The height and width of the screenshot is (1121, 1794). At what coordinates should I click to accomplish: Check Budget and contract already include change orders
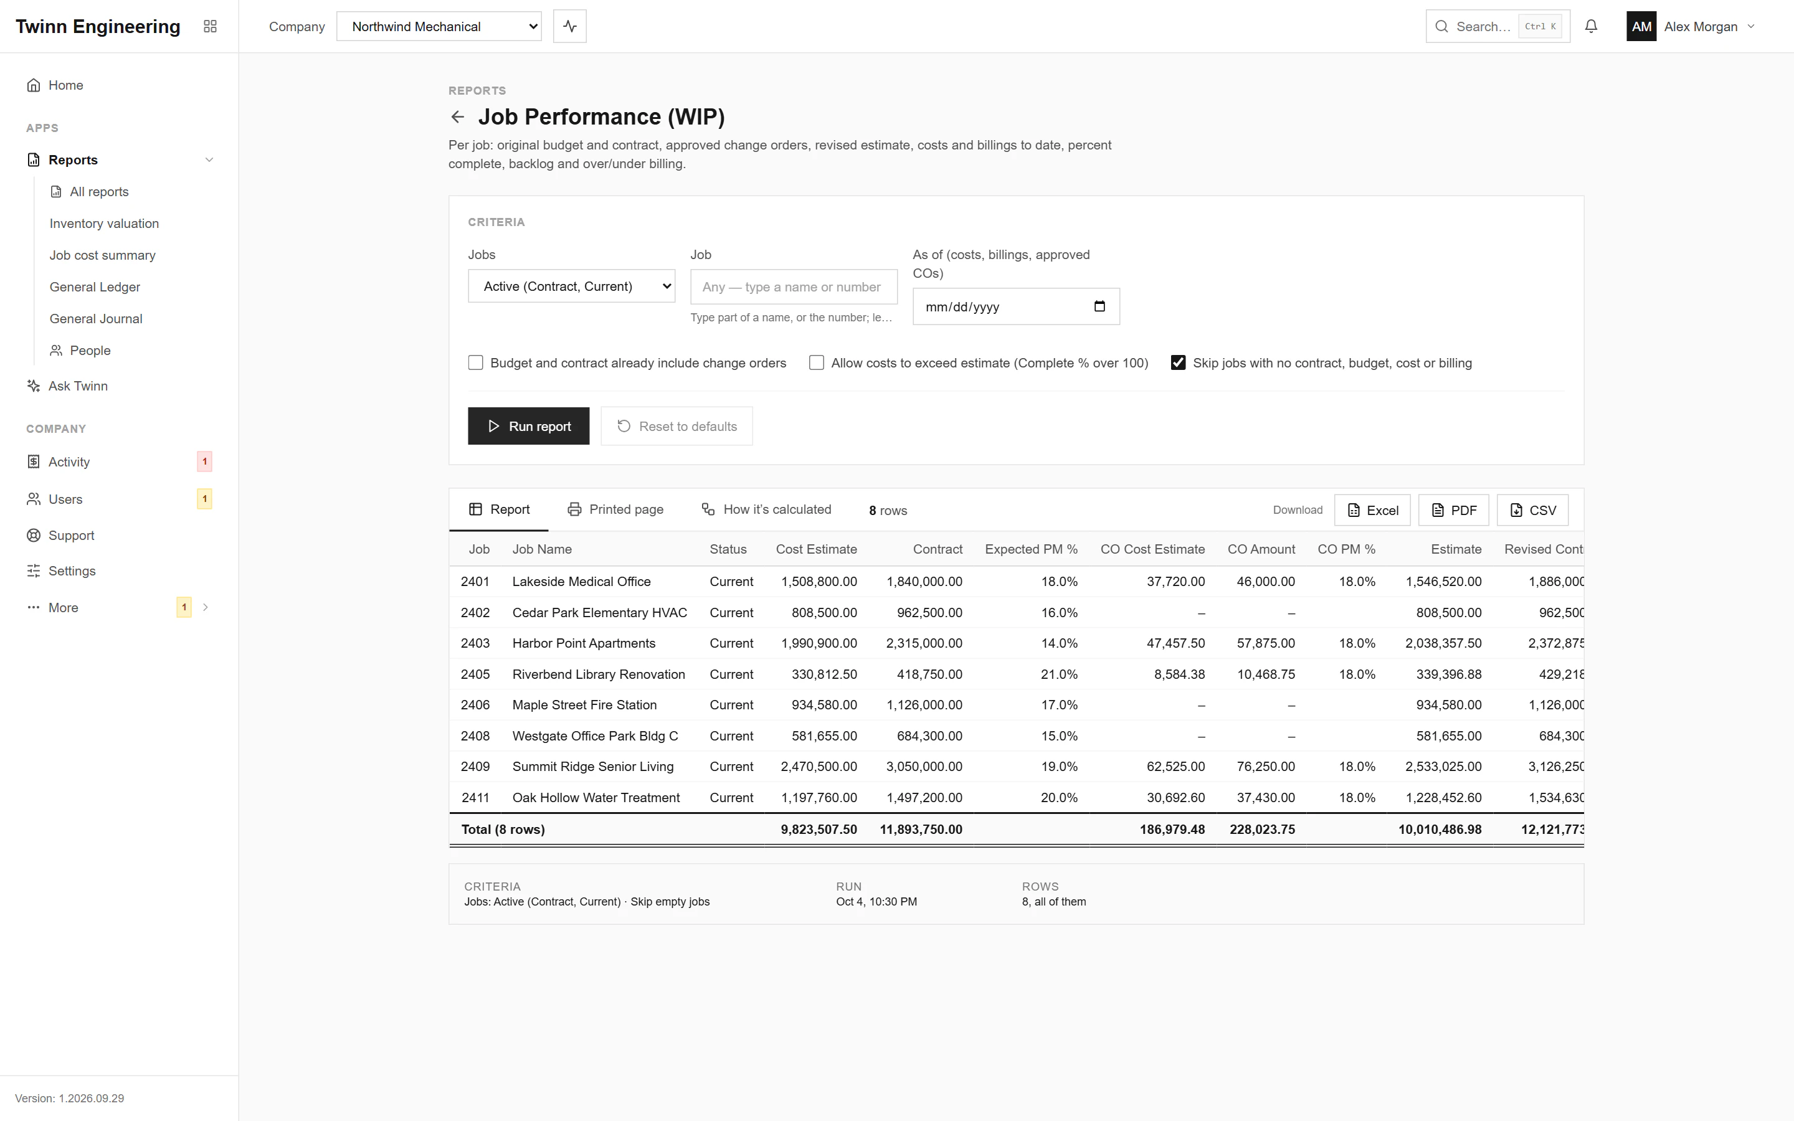pos(476,362)
